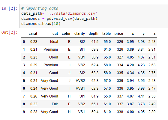This screenshot has width=168, height=120.
Task: Click the Ideal cut cell
Action: click(54, 42)
